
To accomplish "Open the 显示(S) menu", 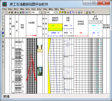I will coord(28,9).
